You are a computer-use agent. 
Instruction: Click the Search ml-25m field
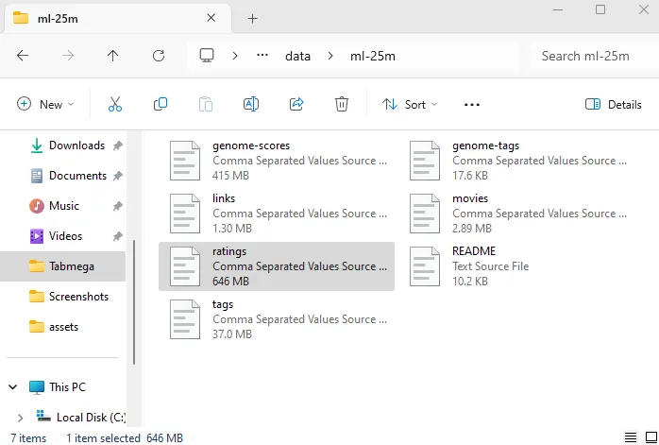tap(590, 56)
